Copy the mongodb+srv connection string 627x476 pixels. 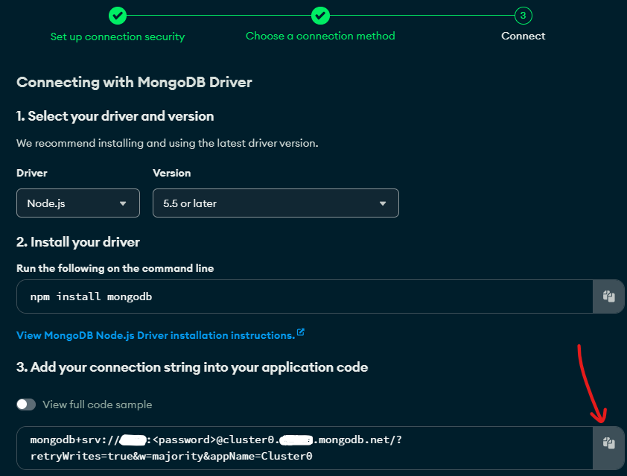[x=608, y=443]
